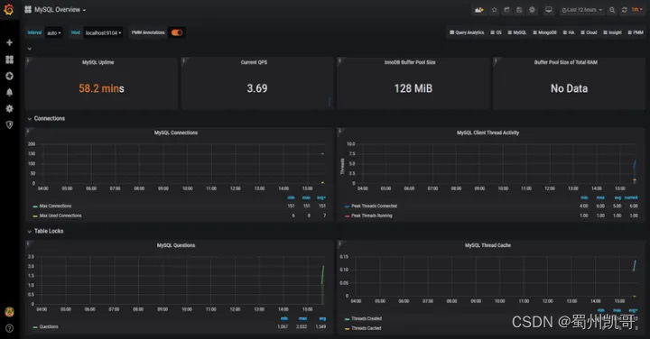The image size is (650, 339).
Task: Toggle Questions series in legend
Action: (49, 326)
